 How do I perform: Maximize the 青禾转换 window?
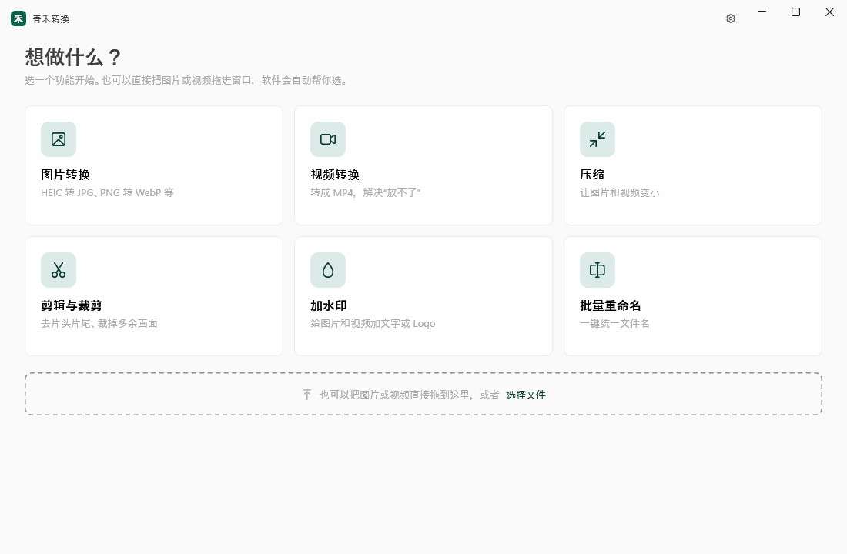[795, 12]
